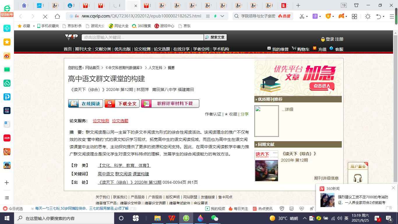Expand the 今日优选 news ticker chevron

32,209
